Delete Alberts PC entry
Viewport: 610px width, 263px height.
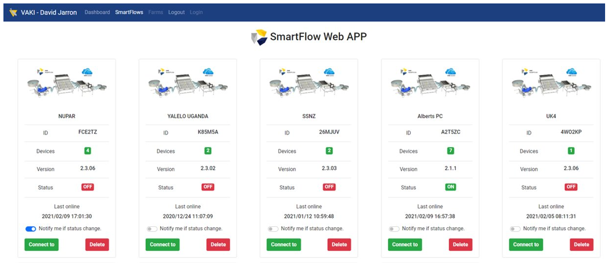[461, 244]
